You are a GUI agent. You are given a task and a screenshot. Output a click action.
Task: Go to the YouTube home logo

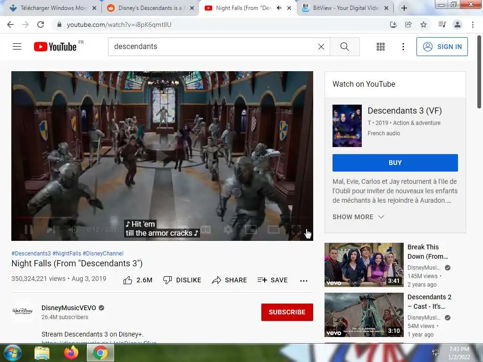pos(55,47)
